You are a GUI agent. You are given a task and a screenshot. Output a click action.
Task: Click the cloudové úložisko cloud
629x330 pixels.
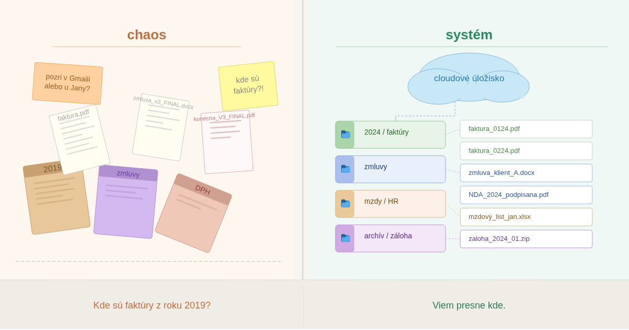pyautogui.click(x=469, y=79)
